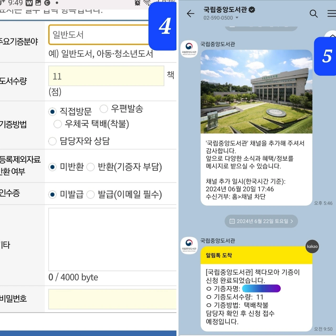Open search in the 국립중앙도서관 chat
The image size is (336, 336).
coord(313,13)
